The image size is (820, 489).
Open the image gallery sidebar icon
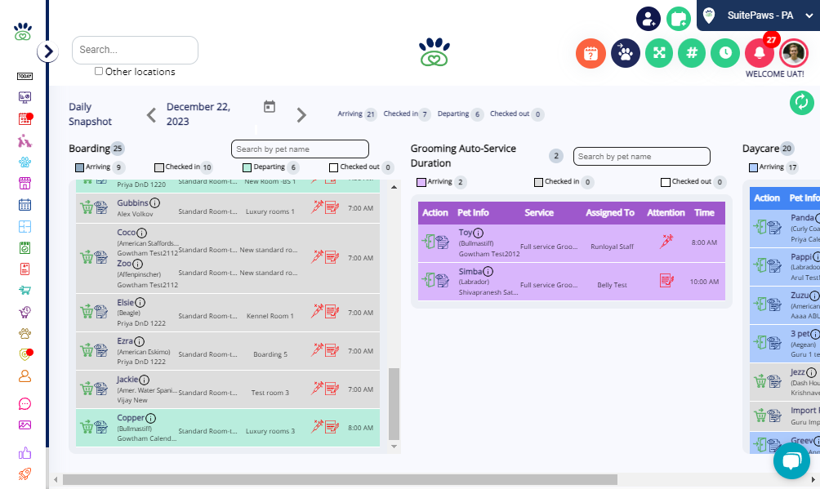[x=25, y=425]
